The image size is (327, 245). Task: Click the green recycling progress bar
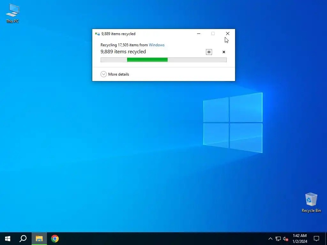coord(163,60)
